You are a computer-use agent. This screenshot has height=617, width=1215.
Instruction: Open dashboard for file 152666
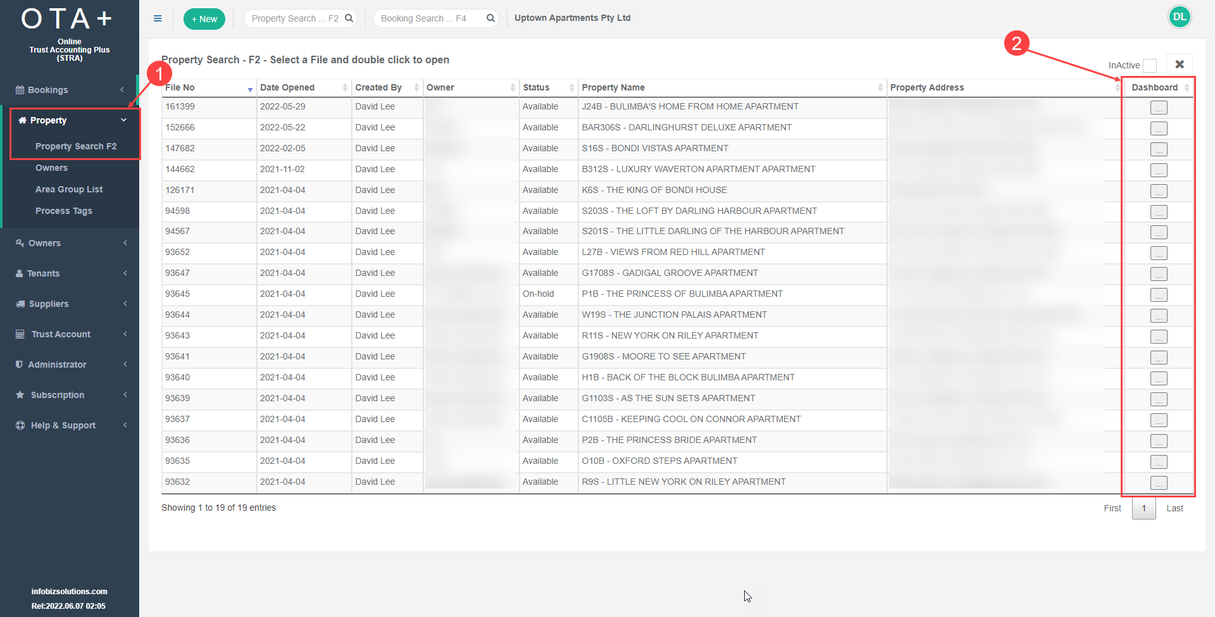point(1159,129)
